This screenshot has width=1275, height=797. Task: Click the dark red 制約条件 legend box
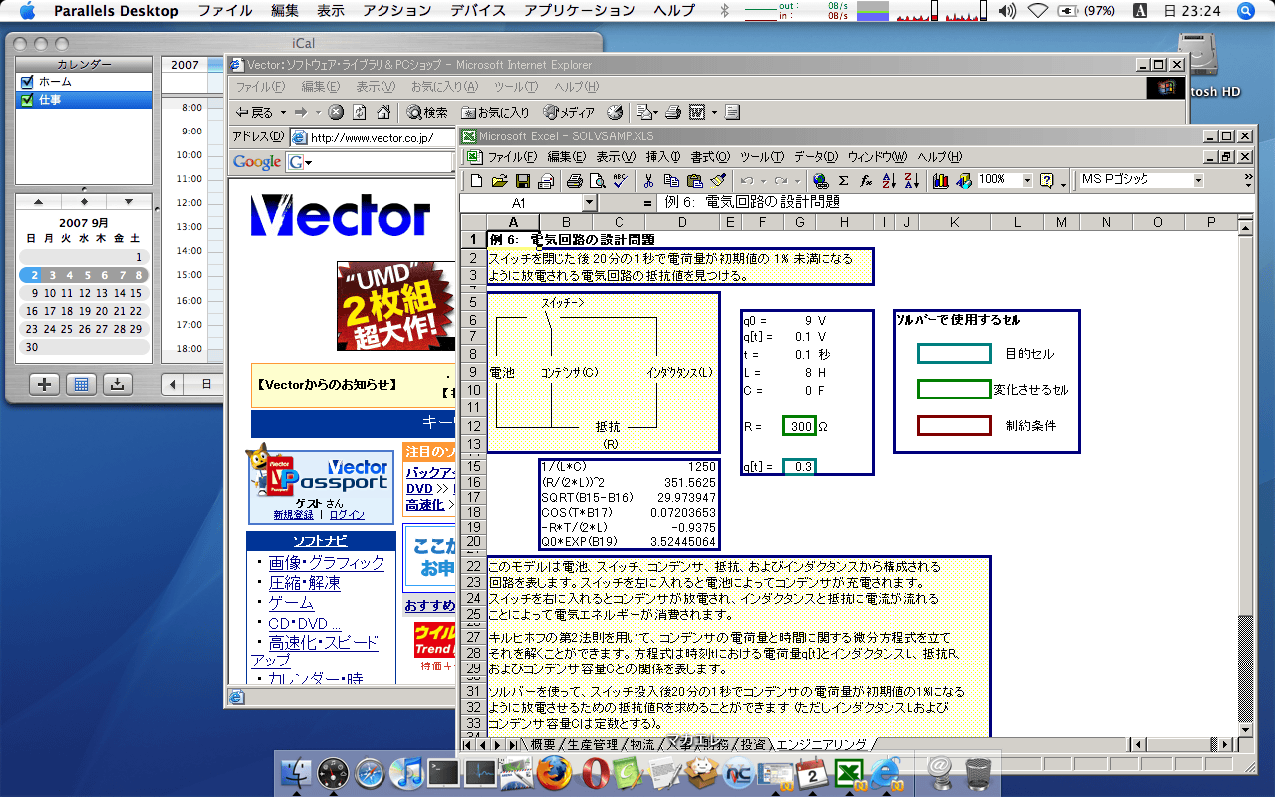pos(954,426)
